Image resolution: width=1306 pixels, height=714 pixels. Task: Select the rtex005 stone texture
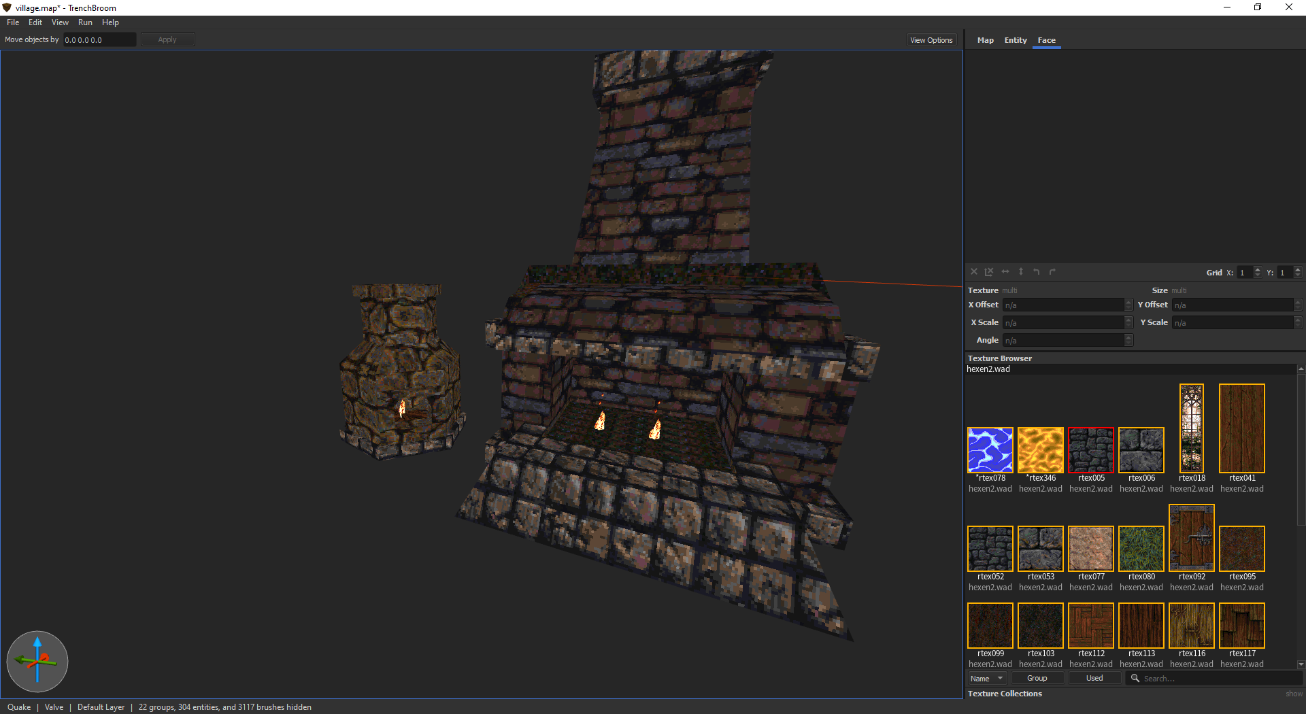tap(1091, 450)
